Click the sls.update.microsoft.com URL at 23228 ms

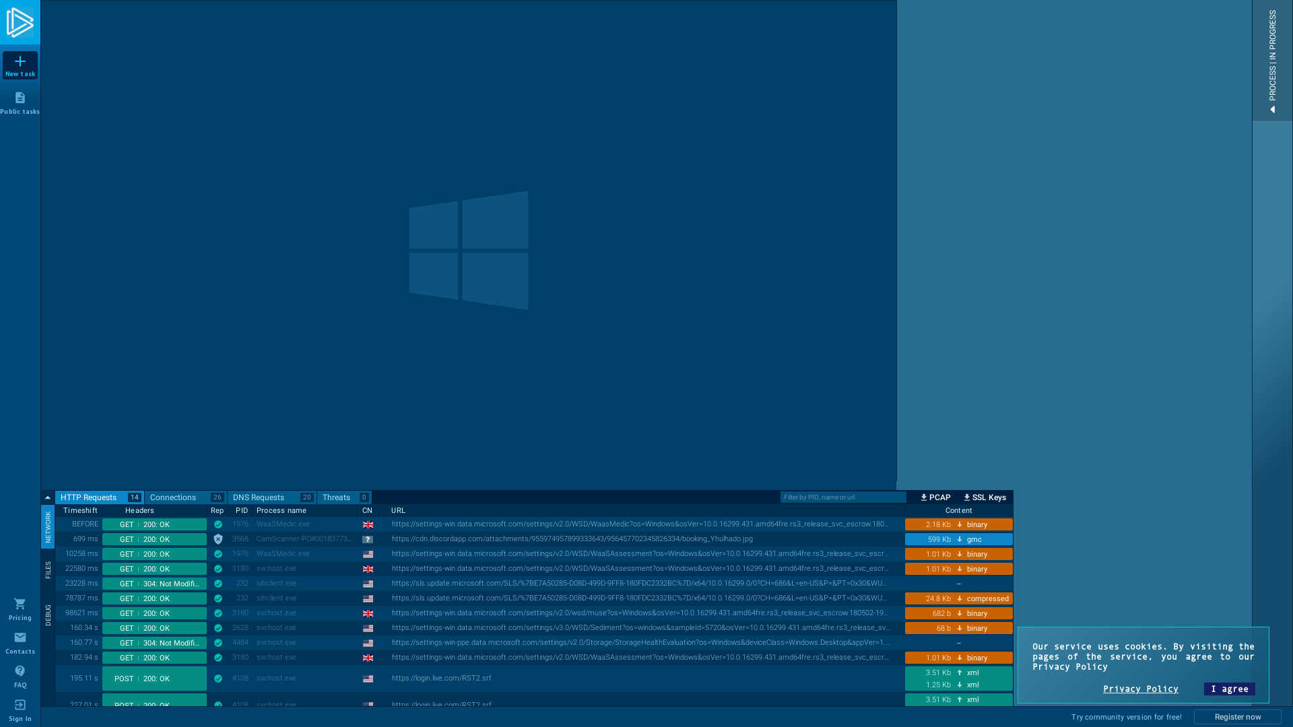[x=639, y=584]
